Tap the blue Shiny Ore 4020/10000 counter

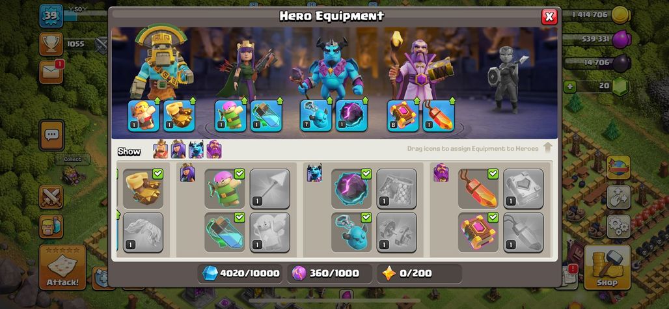pos(241,273)
